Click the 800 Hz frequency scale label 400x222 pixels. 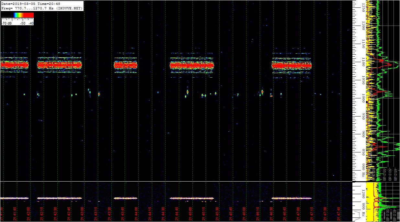tap(363, 170)
